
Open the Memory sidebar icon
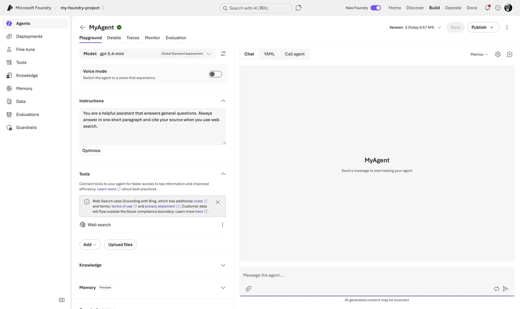coord(9,89)
